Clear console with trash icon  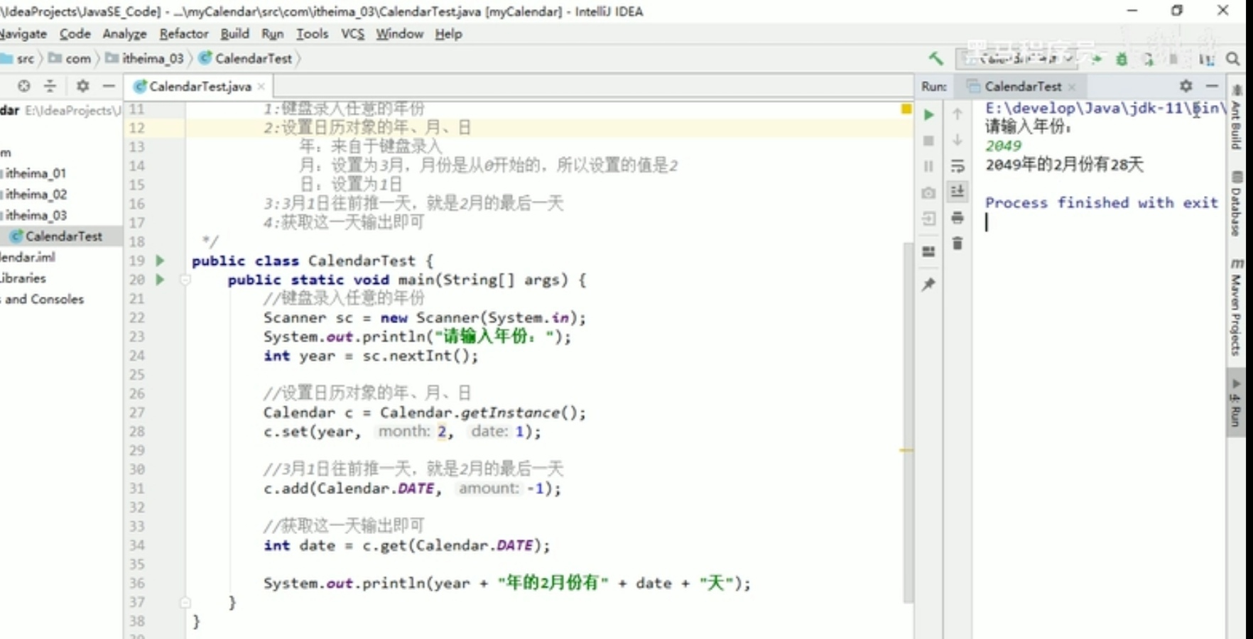958,244
